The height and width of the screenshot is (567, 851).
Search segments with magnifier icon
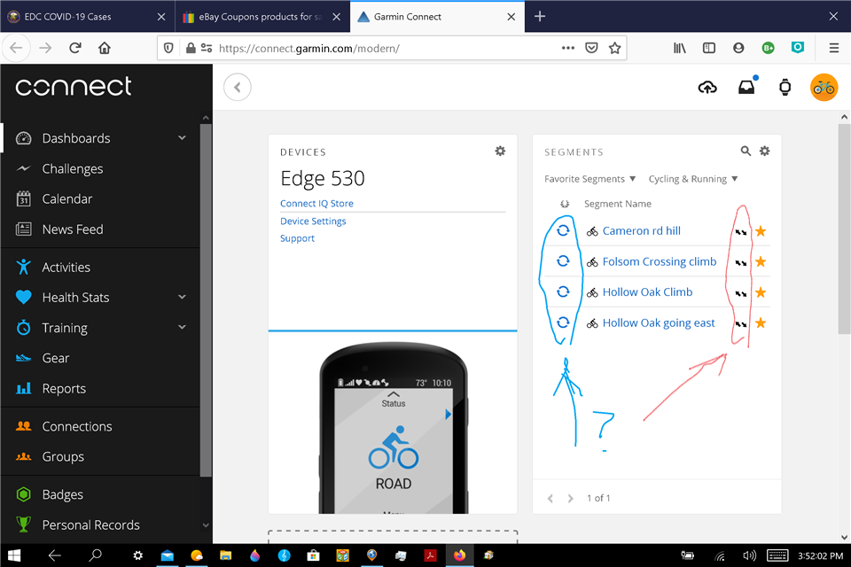[x=746, y=151]
